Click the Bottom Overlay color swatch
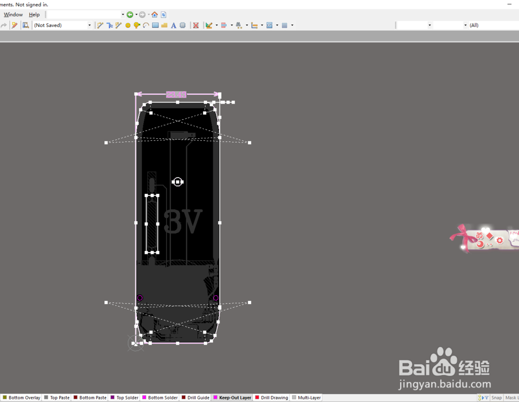Viewport: 519px width, 402px height. coord(5,397)
